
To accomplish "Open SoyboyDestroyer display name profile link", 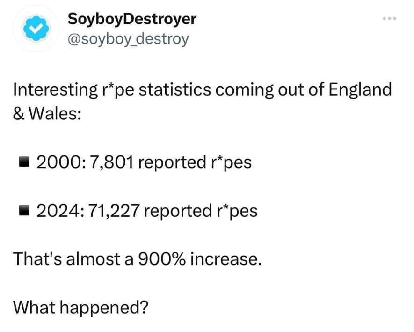I will (132, 19).
